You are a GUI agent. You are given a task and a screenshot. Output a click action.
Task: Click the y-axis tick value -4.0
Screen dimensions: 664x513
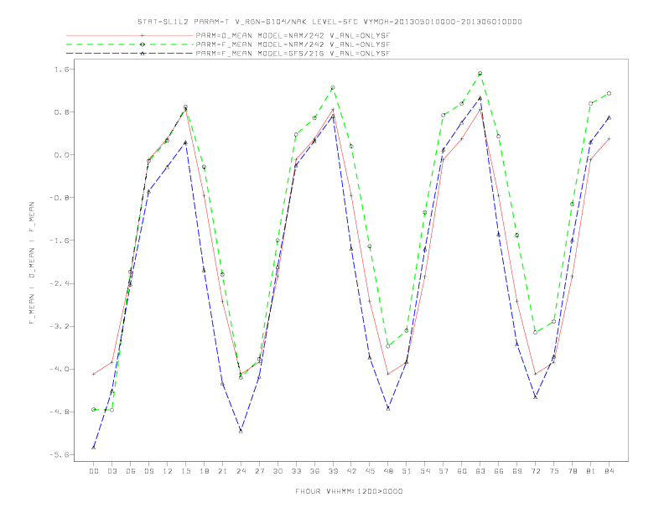point(60,369)
